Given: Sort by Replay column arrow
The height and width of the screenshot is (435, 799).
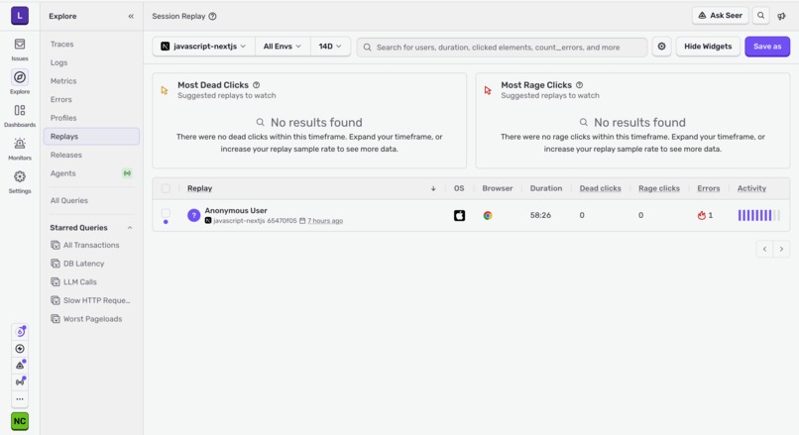Looking at the screenshot, I should 433,188.
